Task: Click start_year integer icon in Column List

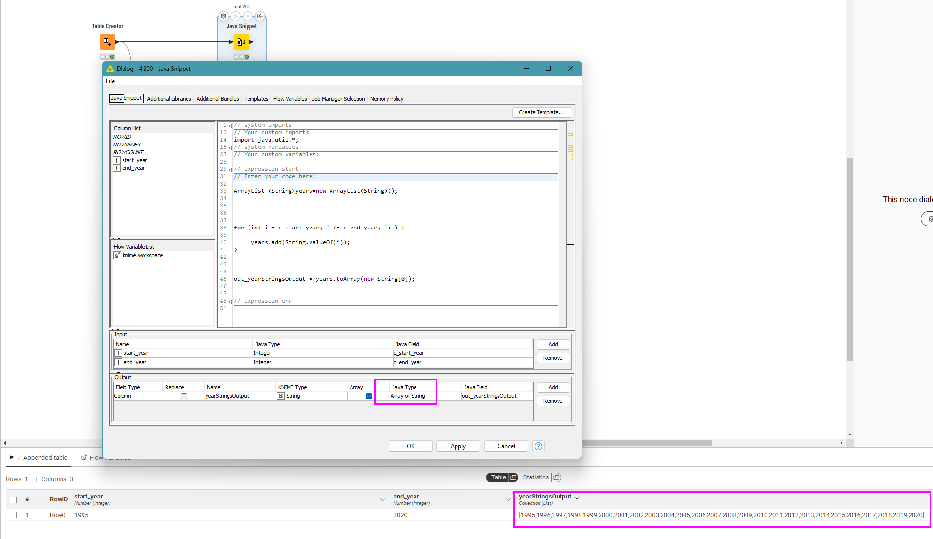Action: point(117,160)
